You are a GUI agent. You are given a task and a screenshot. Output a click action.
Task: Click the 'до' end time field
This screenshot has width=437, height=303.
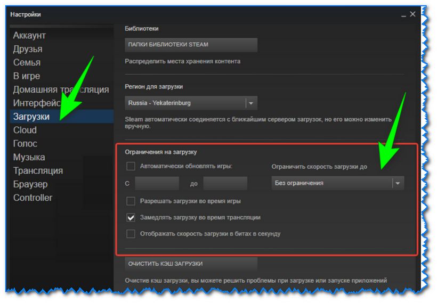coord(225,183)
